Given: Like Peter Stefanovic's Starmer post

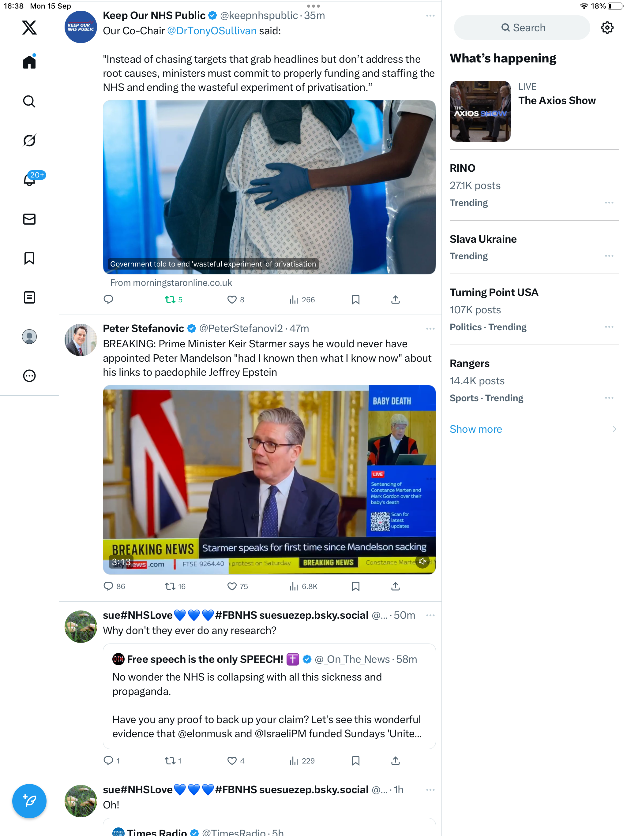Looking at the screenshot, I should (x=232, y=586).
